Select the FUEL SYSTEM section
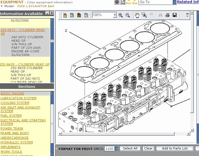This screenshot has height=156, width=199. point(11,116)
